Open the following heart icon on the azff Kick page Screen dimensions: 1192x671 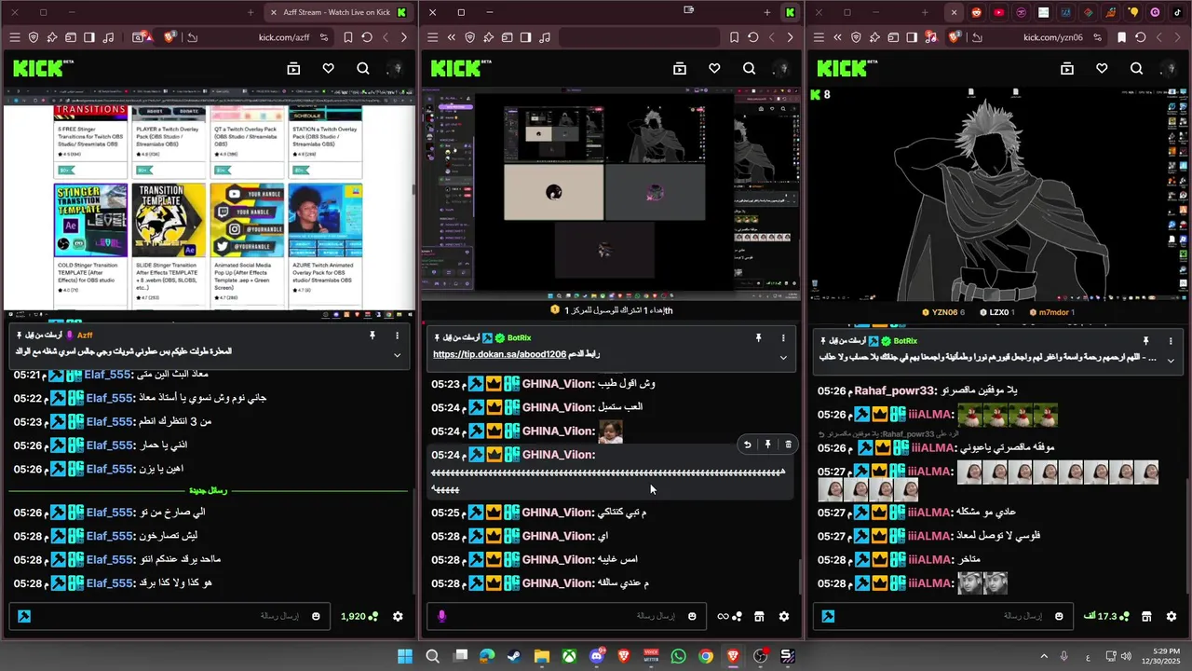click(328, 68)
